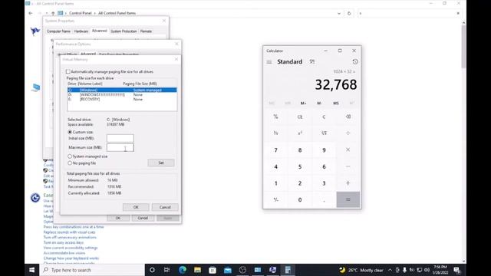Screen dimensions: 491x276
Task: Click the decimal point key
Action: [324, 199]
